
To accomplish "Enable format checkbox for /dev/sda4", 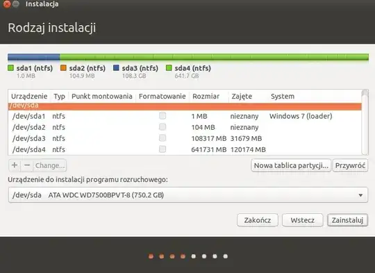I will [162, 149].
